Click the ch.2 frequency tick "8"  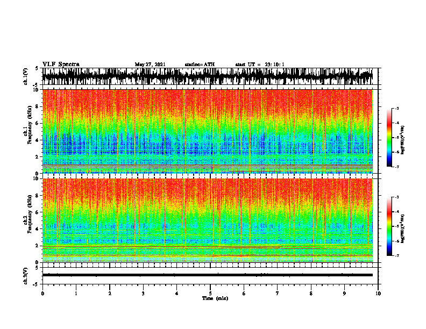pyautogui.click(x=37, y=196)
